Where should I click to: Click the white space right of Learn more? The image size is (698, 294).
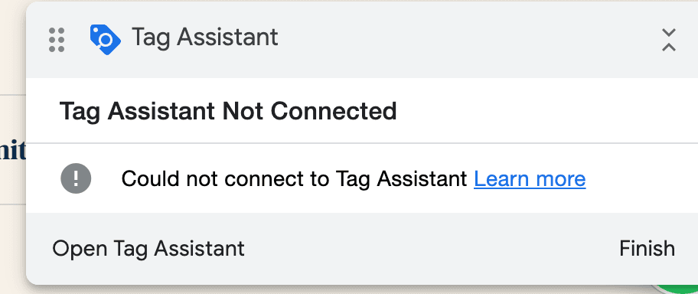[x=641, y=179]
